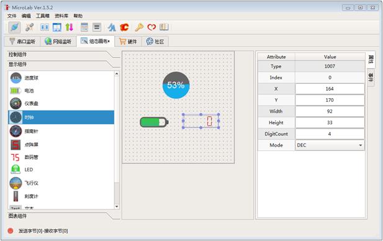Click the red flame C toolbar icon

124,27
